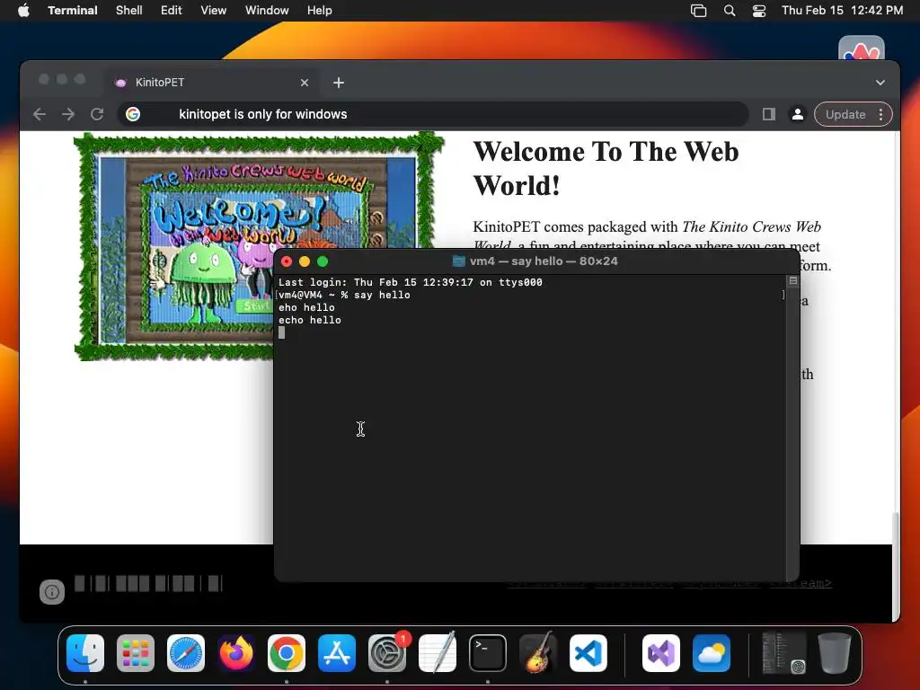Expand Chrome tab search chevron
The height and width of the screenshot is (690, 920).
[880, 83]
